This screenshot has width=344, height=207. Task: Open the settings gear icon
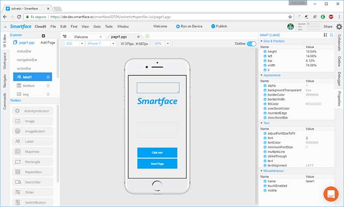point(339,27)
